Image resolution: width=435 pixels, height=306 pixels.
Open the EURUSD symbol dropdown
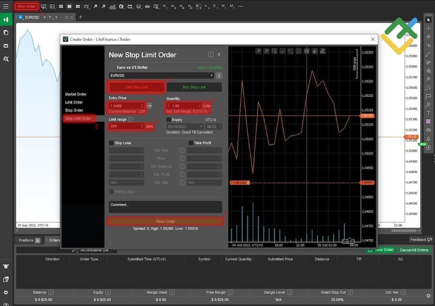pyautogui.click(x=211, y=75)
